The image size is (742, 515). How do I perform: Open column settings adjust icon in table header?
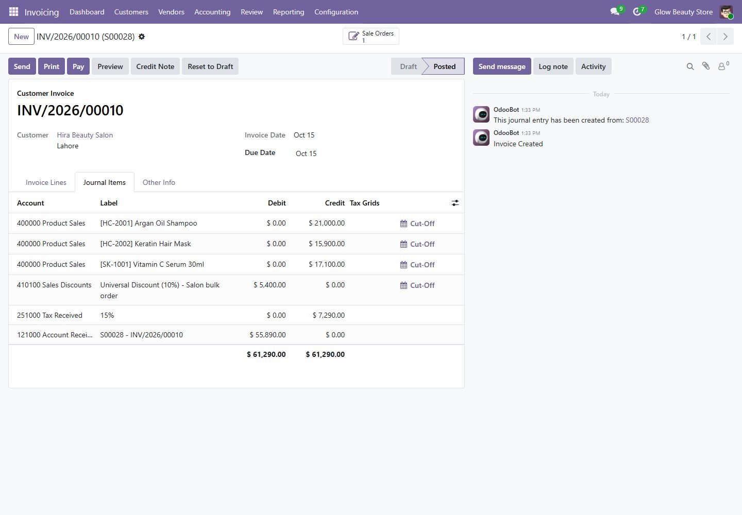pyautogui.click(x=455, y=203)
